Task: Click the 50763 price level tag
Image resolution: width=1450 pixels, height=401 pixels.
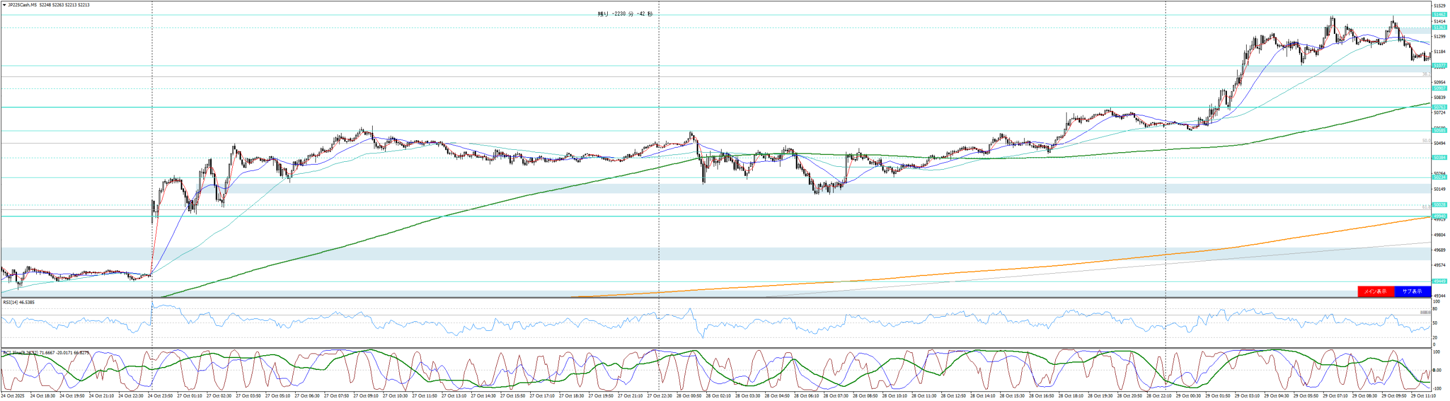Action: 1439,107
